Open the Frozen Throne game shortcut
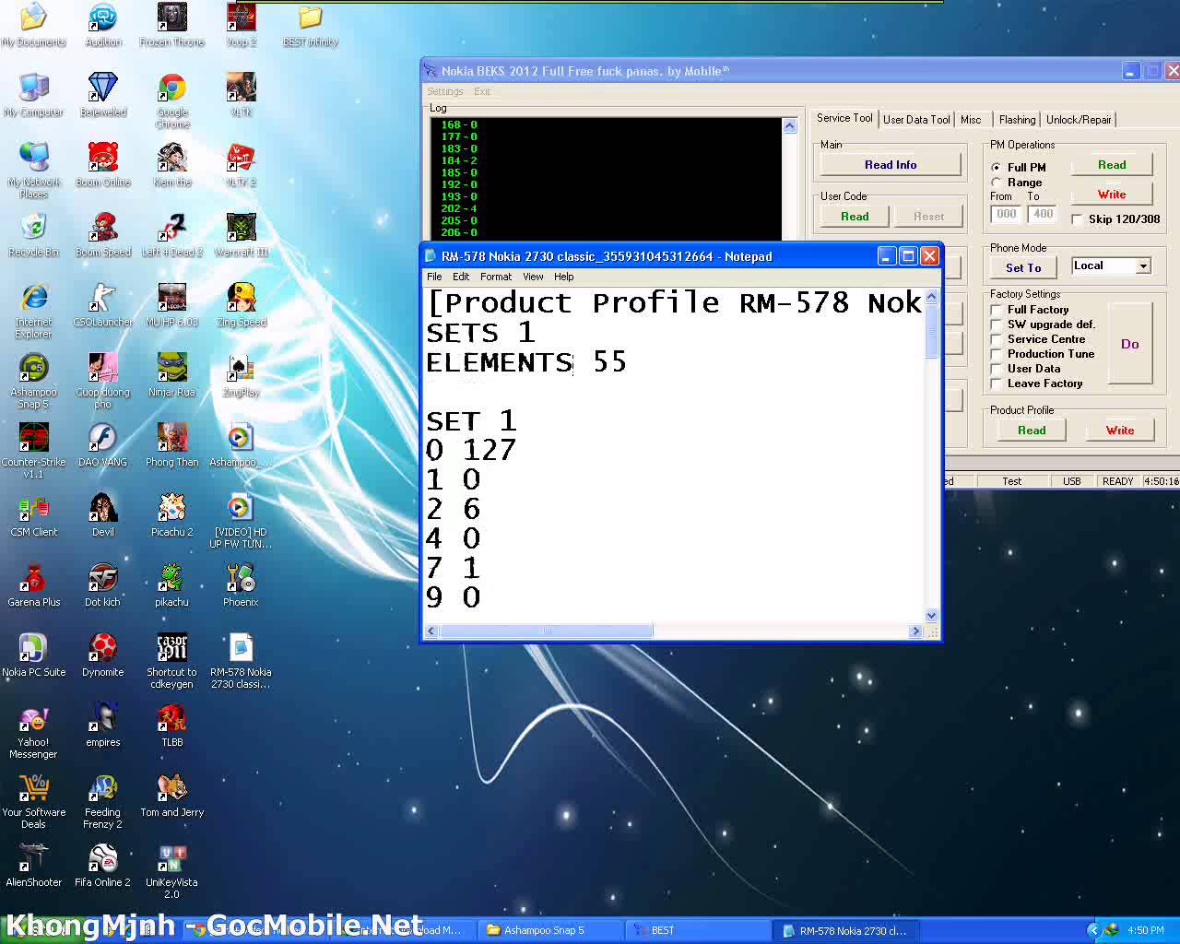The image size is (1180, 944). pyautogui.click(x=171, y=25)
